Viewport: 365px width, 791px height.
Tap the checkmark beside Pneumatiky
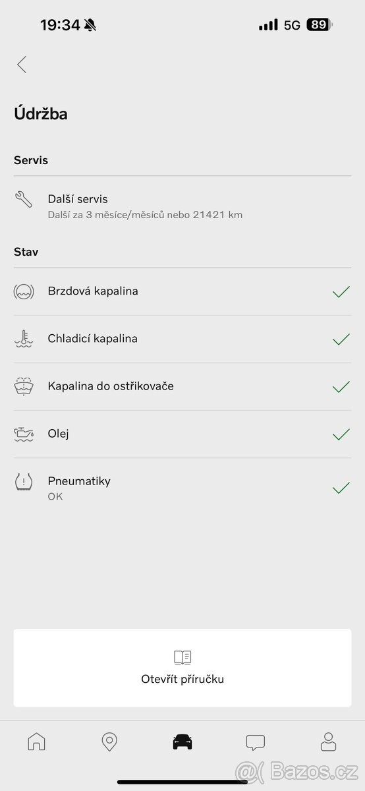click(341, 488)
